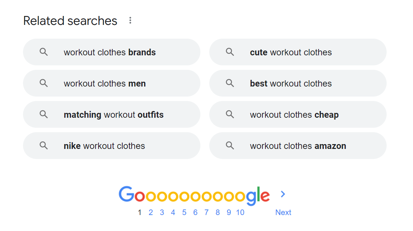The width and height of the screenshot is (413, 231).
Task: Click the magnifier icon beside workout clothes men
Action: 43,83
